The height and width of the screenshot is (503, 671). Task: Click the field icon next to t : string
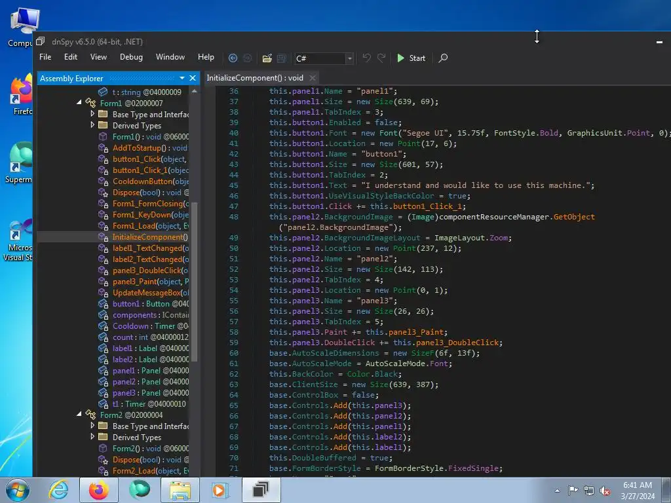103,92
